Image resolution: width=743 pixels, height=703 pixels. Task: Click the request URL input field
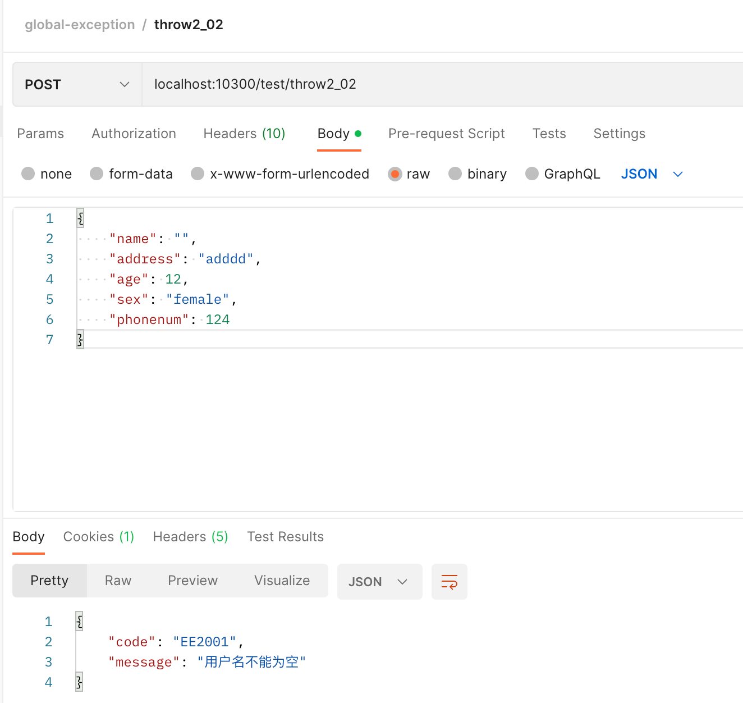438,84
